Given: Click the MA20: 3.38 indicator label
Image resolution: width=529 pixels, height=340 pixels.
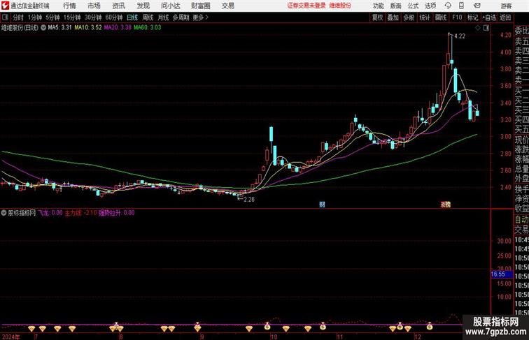Looking at the screenshot, I should point(118,28).
